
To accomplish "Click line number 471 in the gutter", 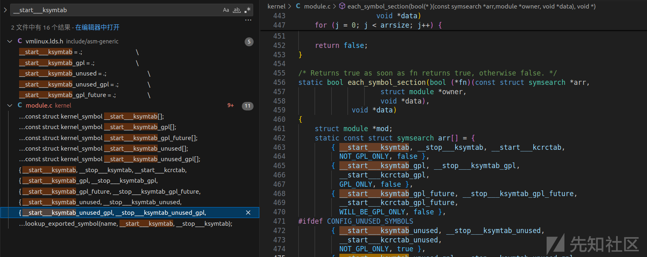I will point(279,221).
